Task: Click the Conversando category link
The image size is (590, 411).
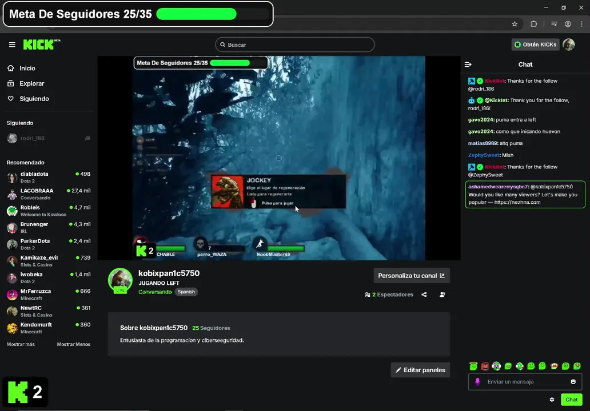Action: tap(155, 292)
